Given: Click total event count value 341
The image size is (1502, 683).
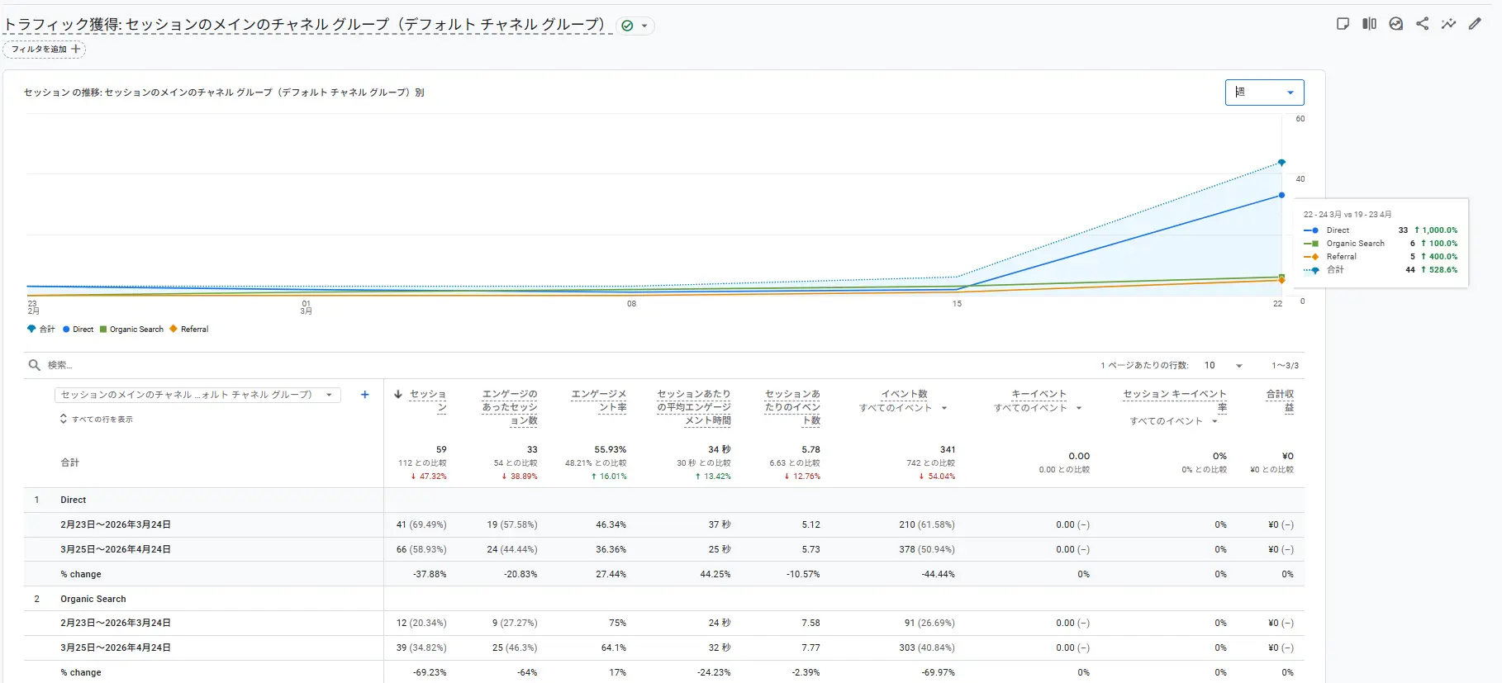Looking at the screenshot, I should 948,449.
